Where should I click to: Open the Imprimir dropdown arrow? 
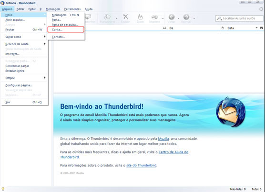tap(163, 18)
